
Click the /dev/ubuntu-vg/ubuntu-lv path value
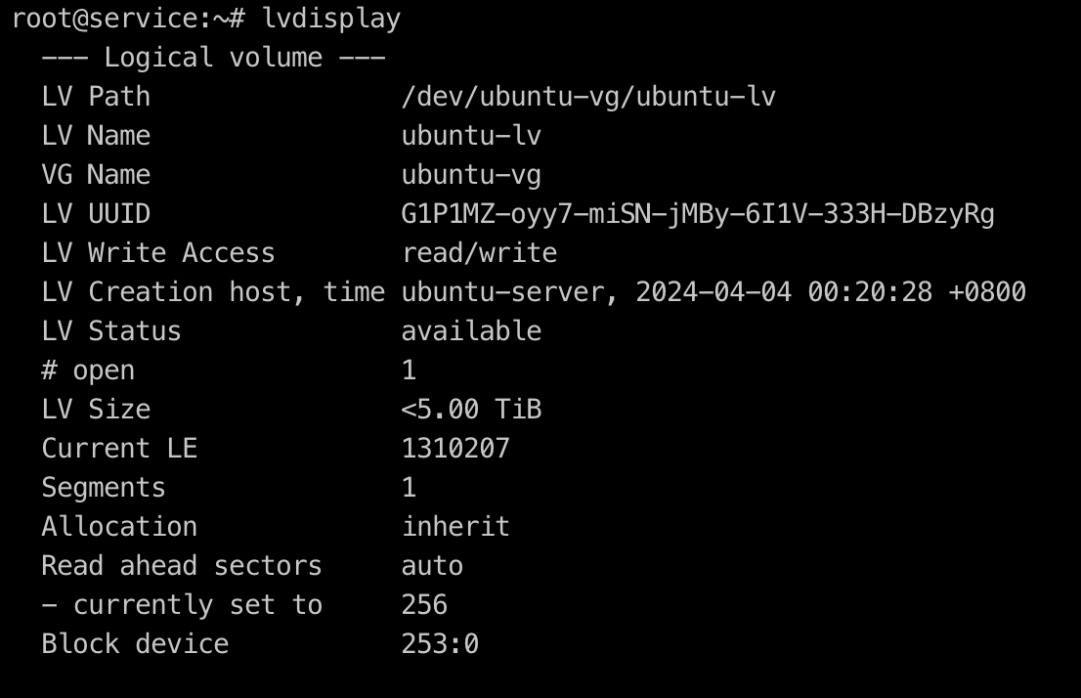pos(588,97)
